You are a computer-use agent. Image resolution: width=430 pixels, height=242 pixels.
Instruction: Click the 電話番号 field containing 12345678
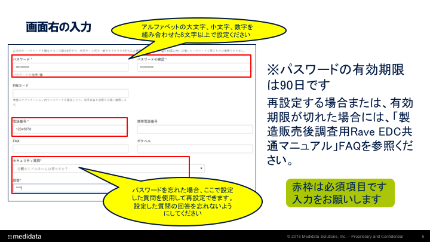tap(70, 128)
